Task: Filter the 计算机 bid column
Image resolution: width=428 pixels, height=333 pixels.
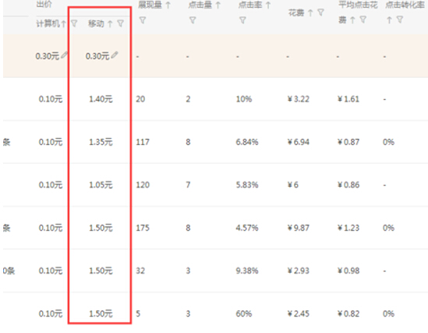Action: [x=74, y=23]
